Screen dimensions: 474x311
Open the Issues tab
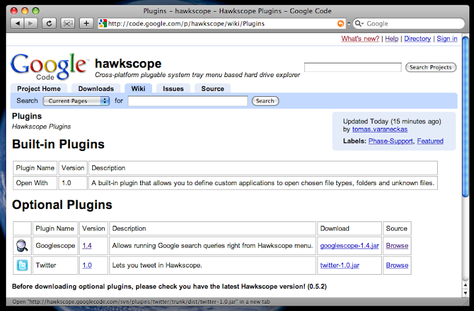coord(173,89)
